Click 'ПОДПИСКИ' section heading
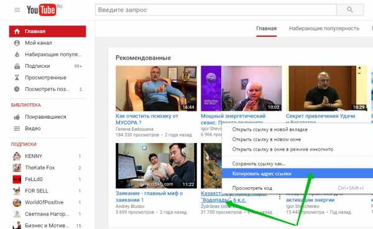Screen dimensions: 373x229 [24, 144]
